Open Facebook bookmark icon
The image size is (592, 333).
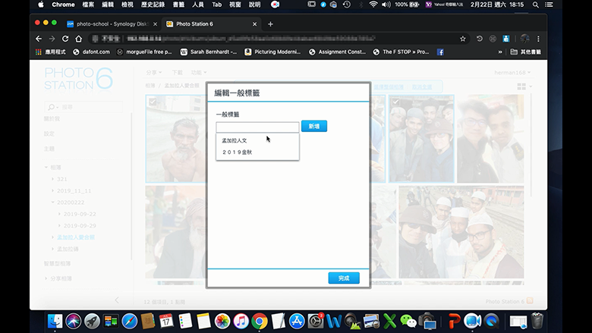coord(440,52)
